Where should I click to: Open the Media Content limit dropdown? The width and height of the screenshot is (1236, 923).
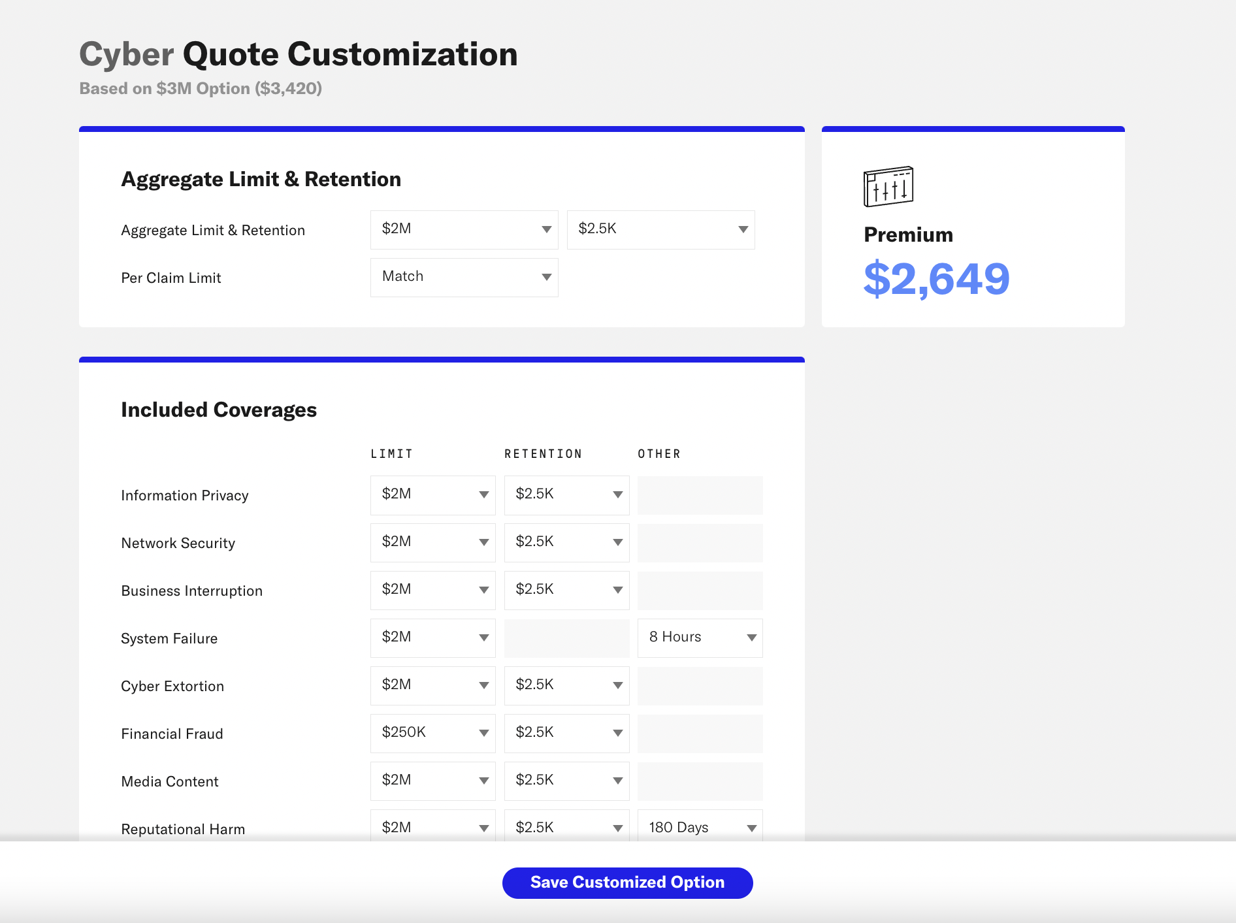pyautogui.click(x=432, y=781)
